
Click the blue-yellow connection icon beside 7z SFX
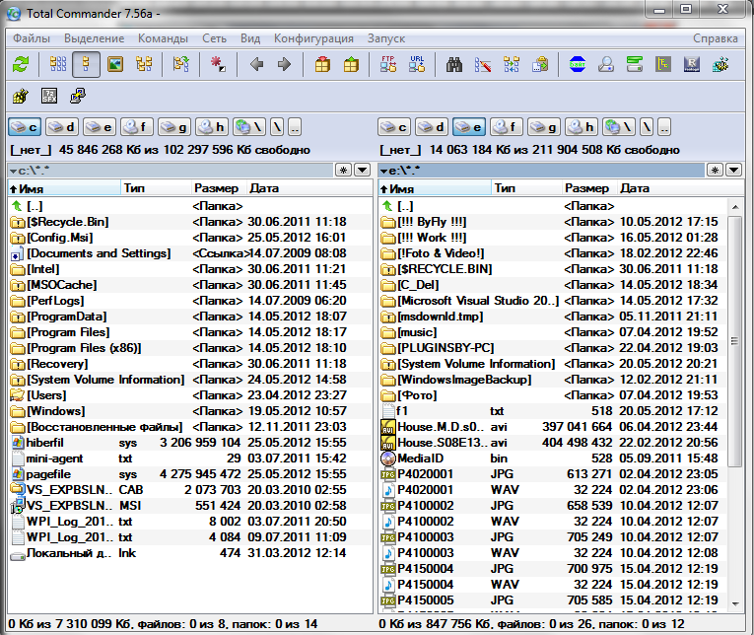(78, 96)
